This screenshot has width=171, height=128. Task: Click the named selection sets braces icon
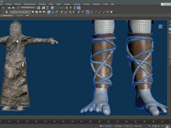coord(19,8)
